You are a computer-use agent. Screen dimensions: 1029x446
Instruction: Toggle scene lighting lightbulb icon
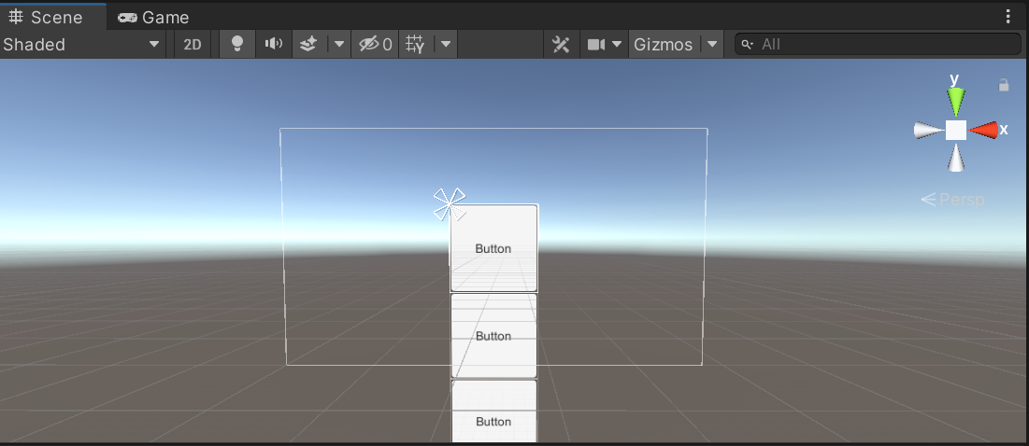tap(237, 45)
